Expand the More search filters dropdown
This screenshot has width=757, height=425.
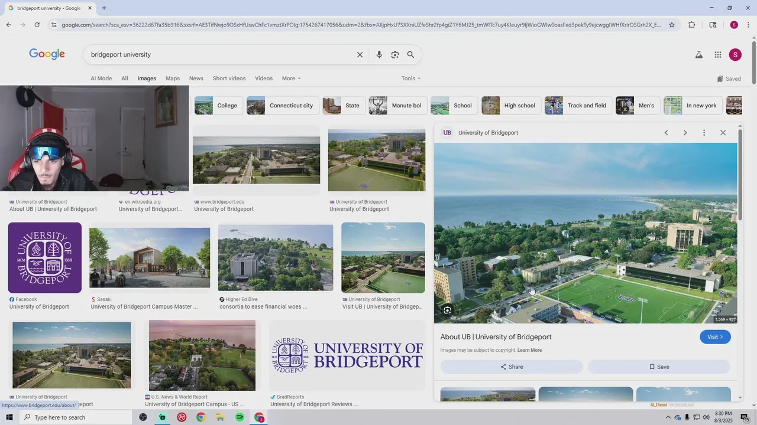click(x=291, y=79)
